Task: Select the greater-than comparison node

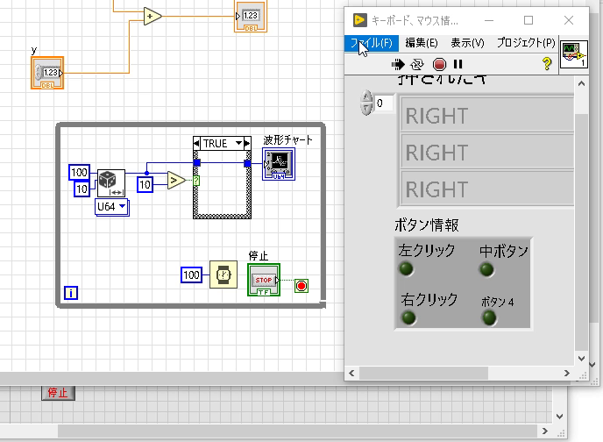Action: [x=176, y=180]
